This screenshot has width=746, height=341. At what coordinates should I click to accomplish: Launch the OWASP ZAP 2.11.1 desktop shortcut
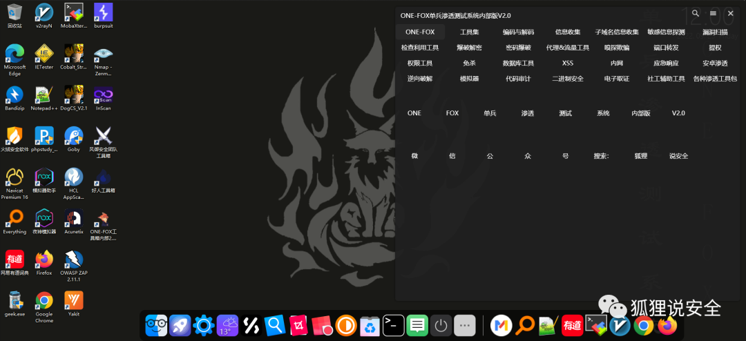(x=74, y=266)
